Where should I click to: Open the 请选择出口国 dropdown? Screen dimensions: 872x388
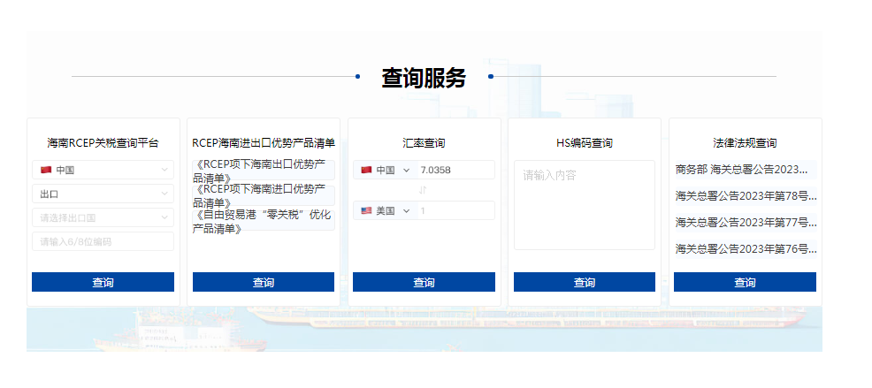point(103,218)
